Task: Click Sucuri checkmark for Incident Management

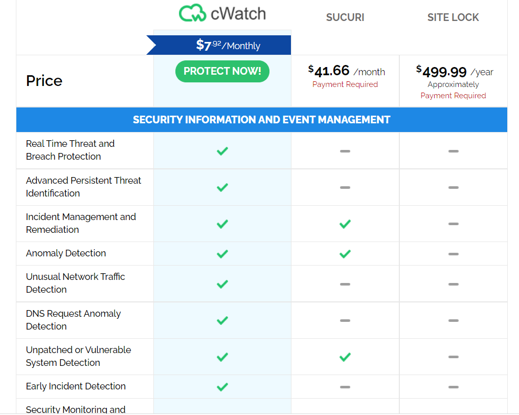Action: pos(345,224)
